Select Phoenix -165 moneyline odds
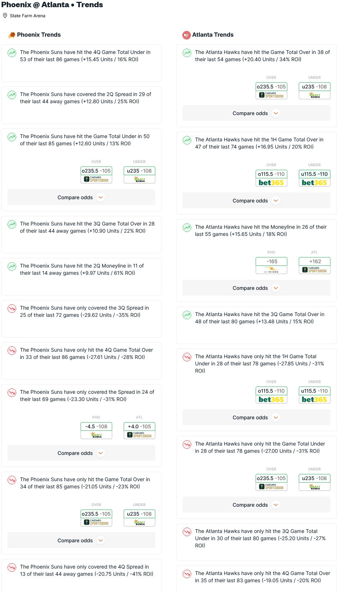Viewport: 338px width, 593px height. 271,261
